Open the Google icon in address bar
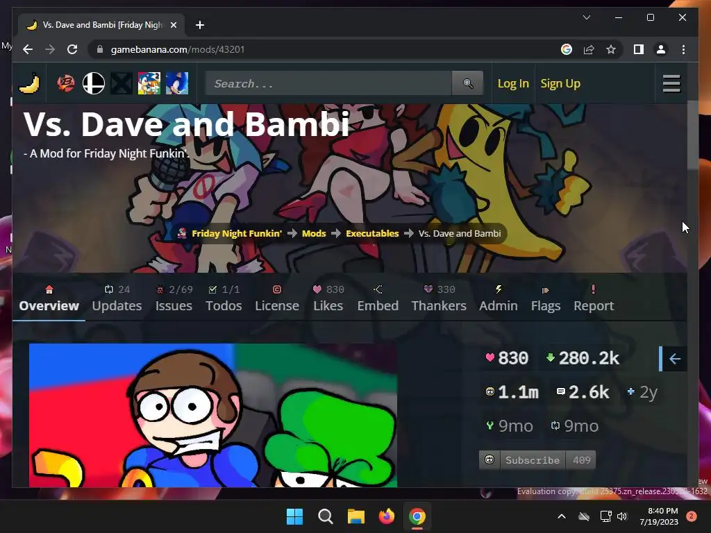The height and width of the screenshot is (533, 711). coord(566,49)
